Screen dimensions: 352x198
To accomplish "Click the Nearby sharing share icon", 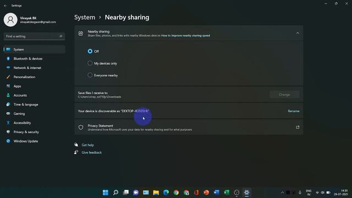I will pyautogui.click(x=81, y=34).
